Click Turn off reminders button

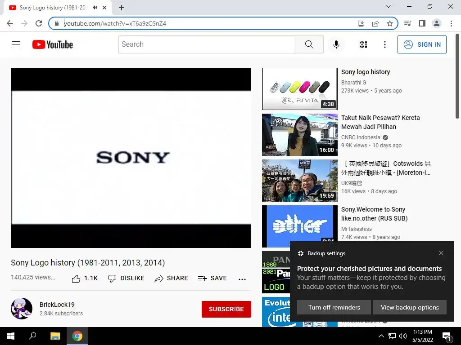point(334,307)
